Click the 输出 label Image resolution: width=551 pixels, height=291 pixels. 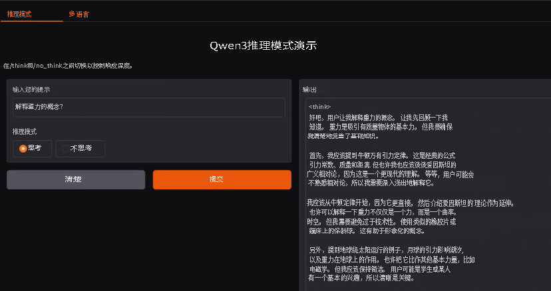[x=309, y=90]
